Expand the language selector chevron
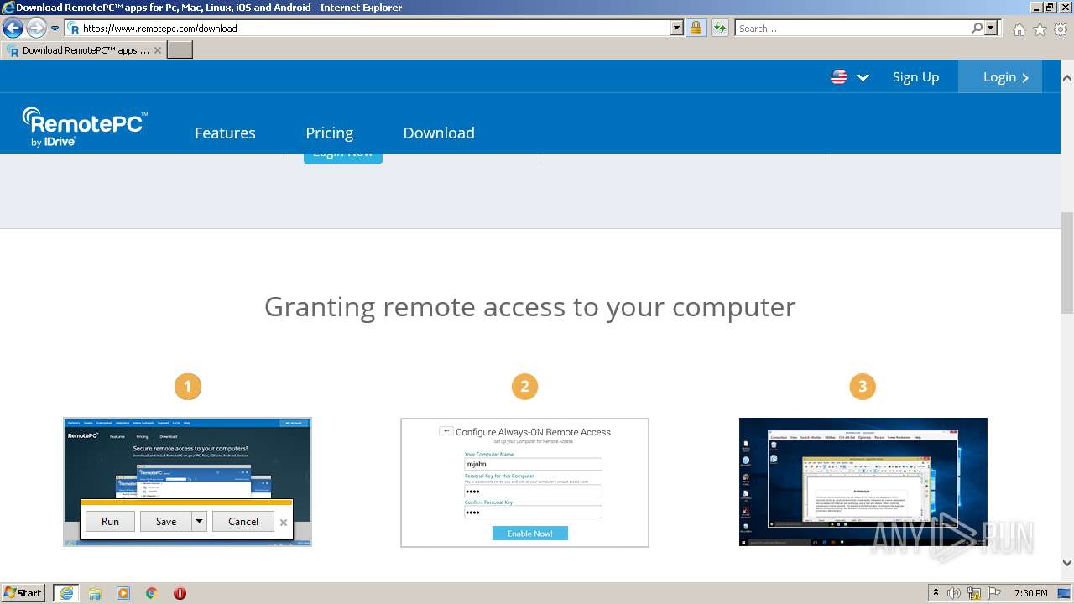Image resolution: width=1074 pixels, height=604 pixels. (x=863, y=77)
